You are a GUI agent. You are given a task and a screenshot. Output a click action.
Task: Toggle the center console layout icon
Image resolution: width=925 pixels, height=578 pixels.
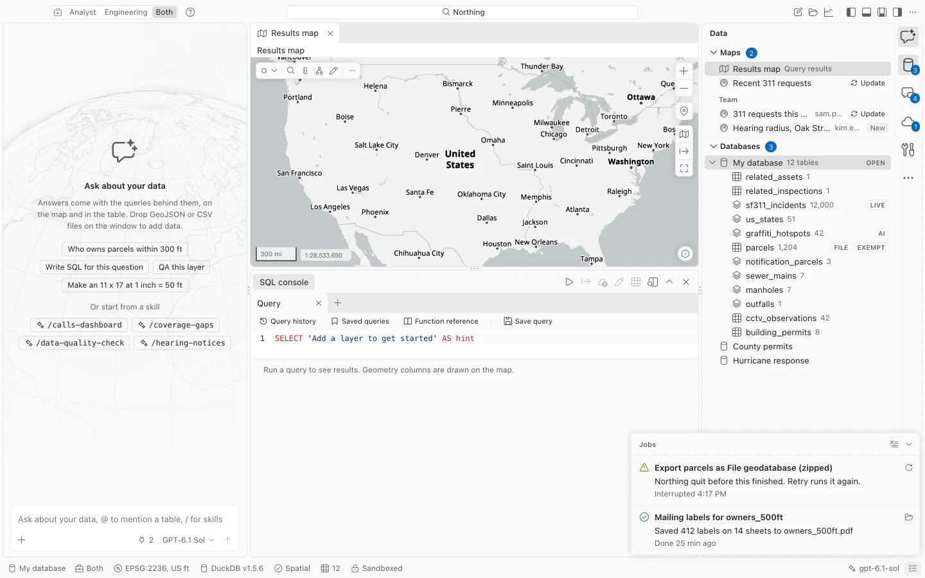(x=882, y=12)
